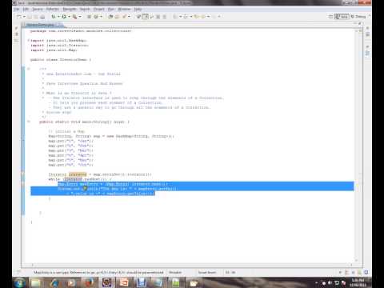Expand the External Tools dropdown arrow
The height and width of the screenshot is (288, 384).
click(x=80, y=17)
